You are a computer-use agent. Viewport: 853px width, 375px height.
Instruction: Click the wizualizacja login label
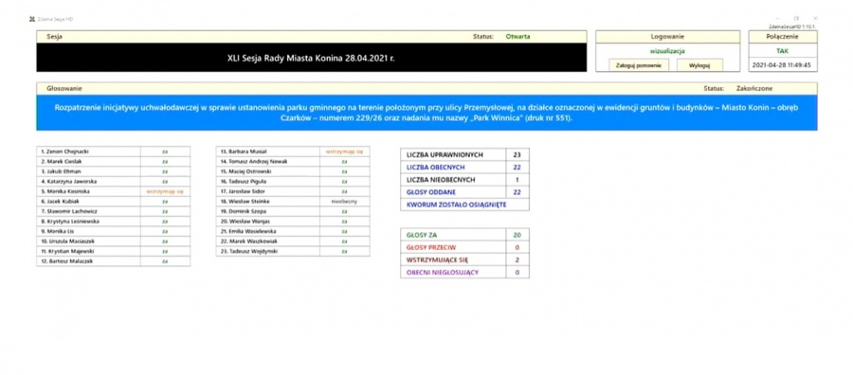click(667, 51)
